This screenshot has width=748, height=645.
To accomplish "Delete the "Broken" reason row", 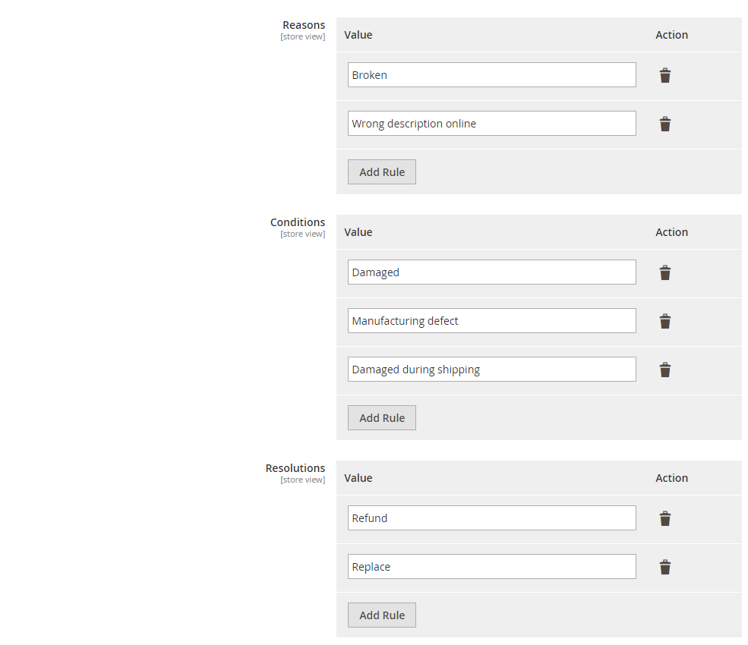I will point(664,76).
